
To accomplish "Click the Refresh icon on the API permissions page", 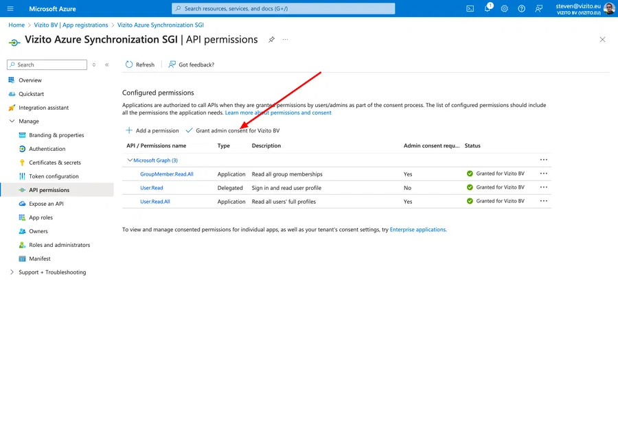I will coord(130,64).
